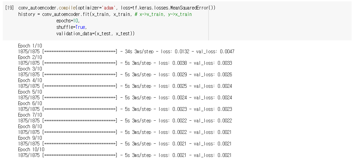Click the Epoch 6/10 output line
The image size is (353, 160).
[x=30, y=103]
